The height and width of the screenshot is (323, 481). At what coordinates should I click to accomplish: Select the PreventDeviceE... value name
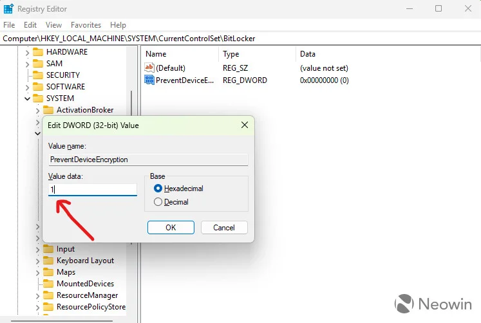pyautogui.click(x=185, y=80)
